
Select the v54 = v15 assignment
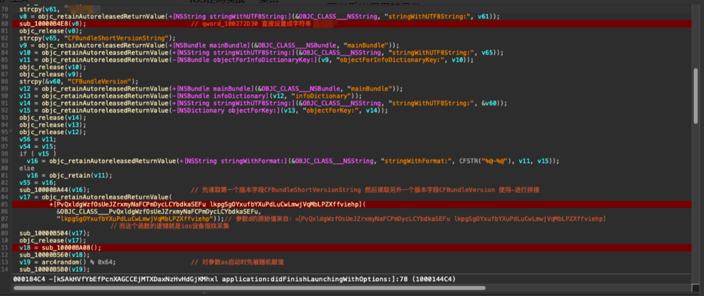tap(38, 147)
